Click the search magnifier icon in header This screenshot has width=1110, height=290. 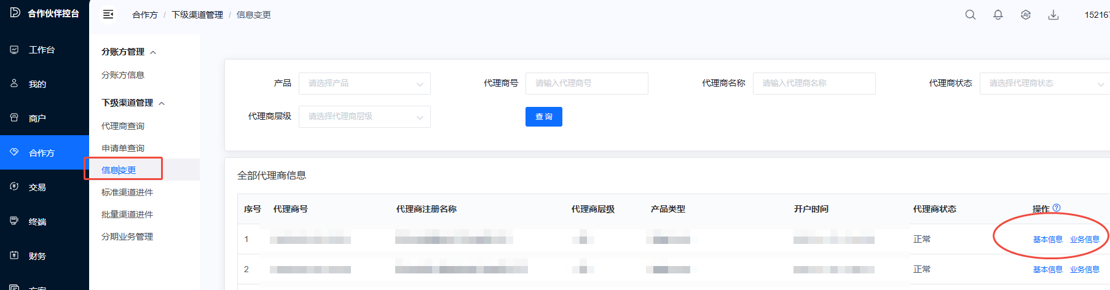pyautogui.click(x=970, y=15)
